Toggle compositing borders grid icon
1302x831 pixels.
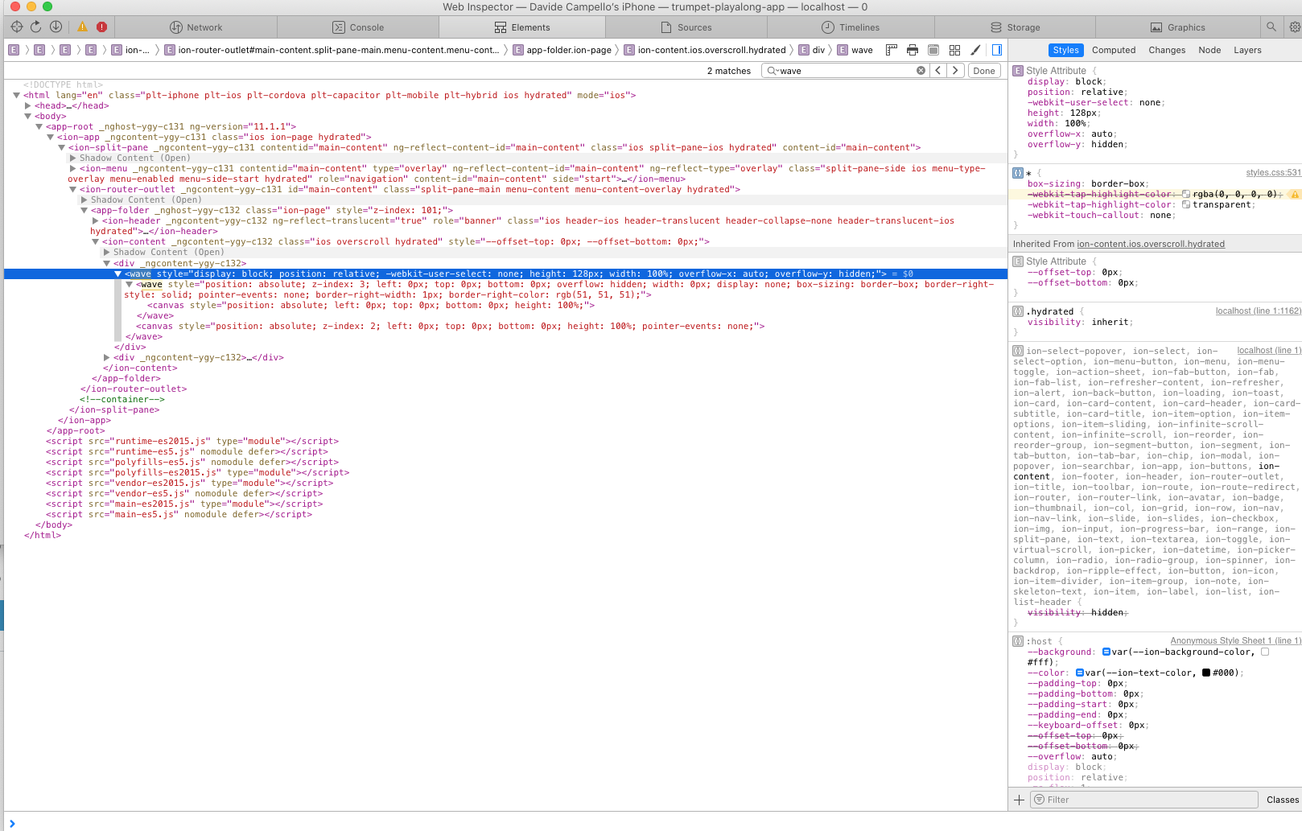click(954, 49)
